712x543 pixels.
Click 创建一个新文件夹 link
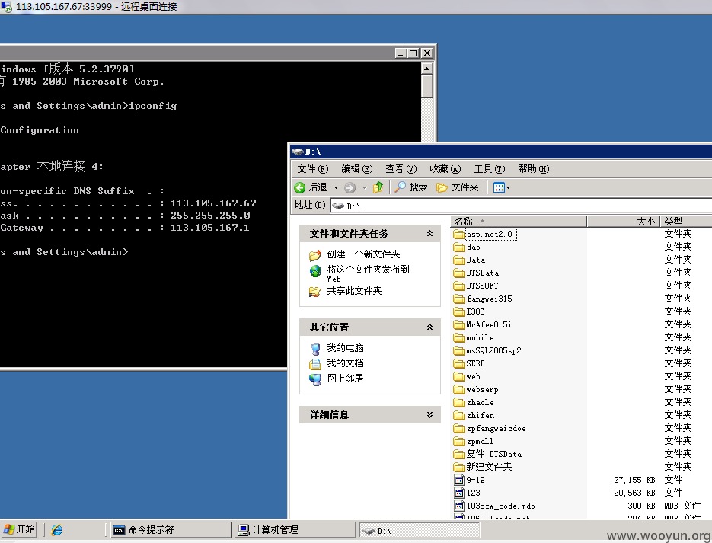pyautogui.click(x=363, y=254)
